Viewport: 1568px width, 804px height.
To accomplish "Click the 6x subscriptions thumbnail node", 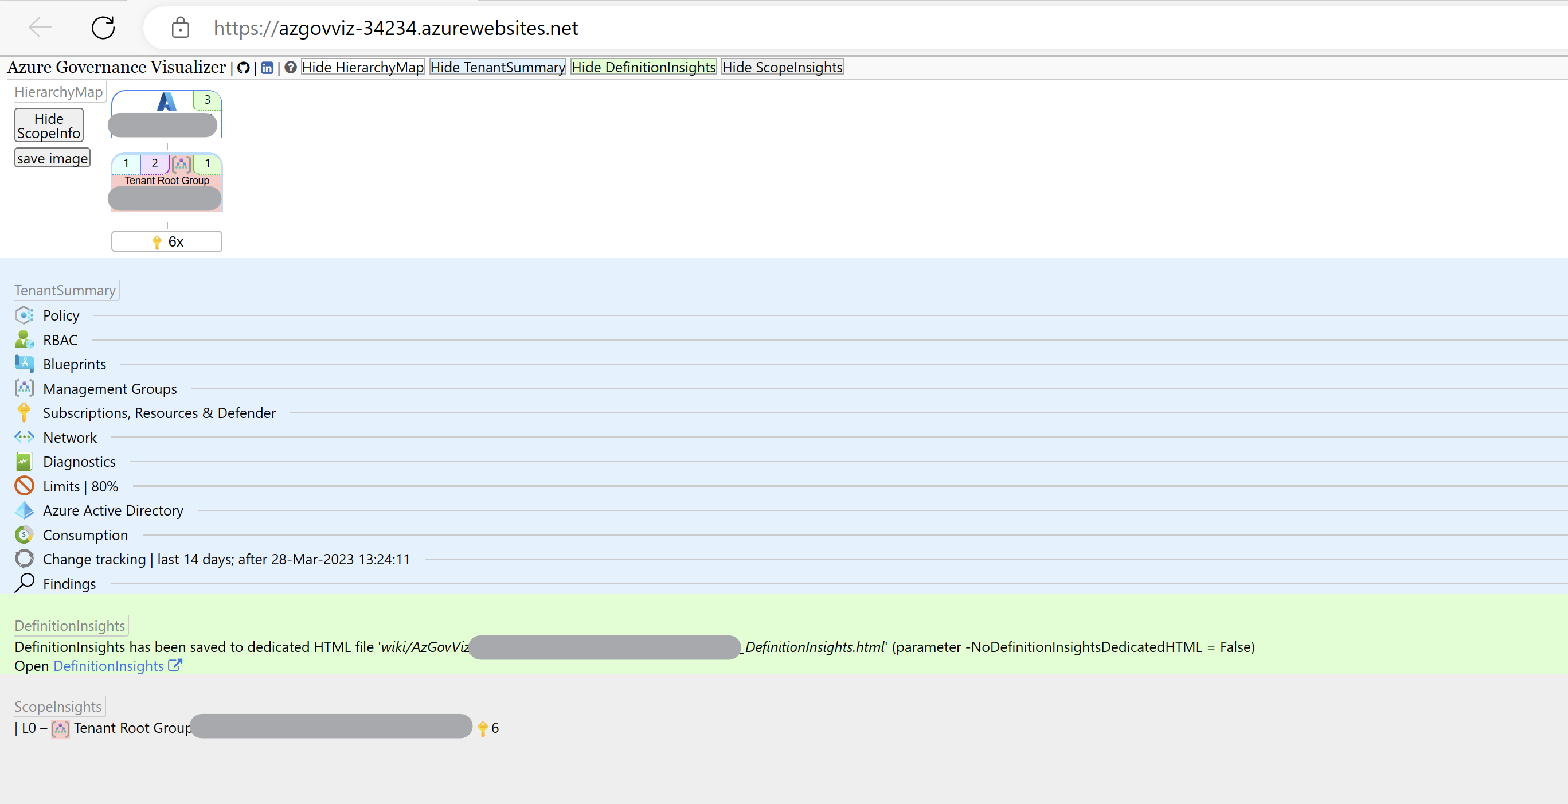I will point(166,241).
